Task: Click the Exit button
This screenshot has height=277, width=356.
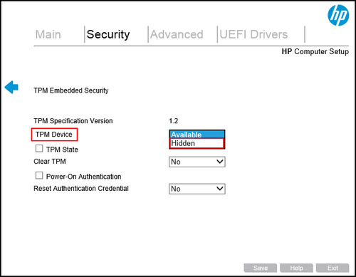Action: [x=333, y=268]
